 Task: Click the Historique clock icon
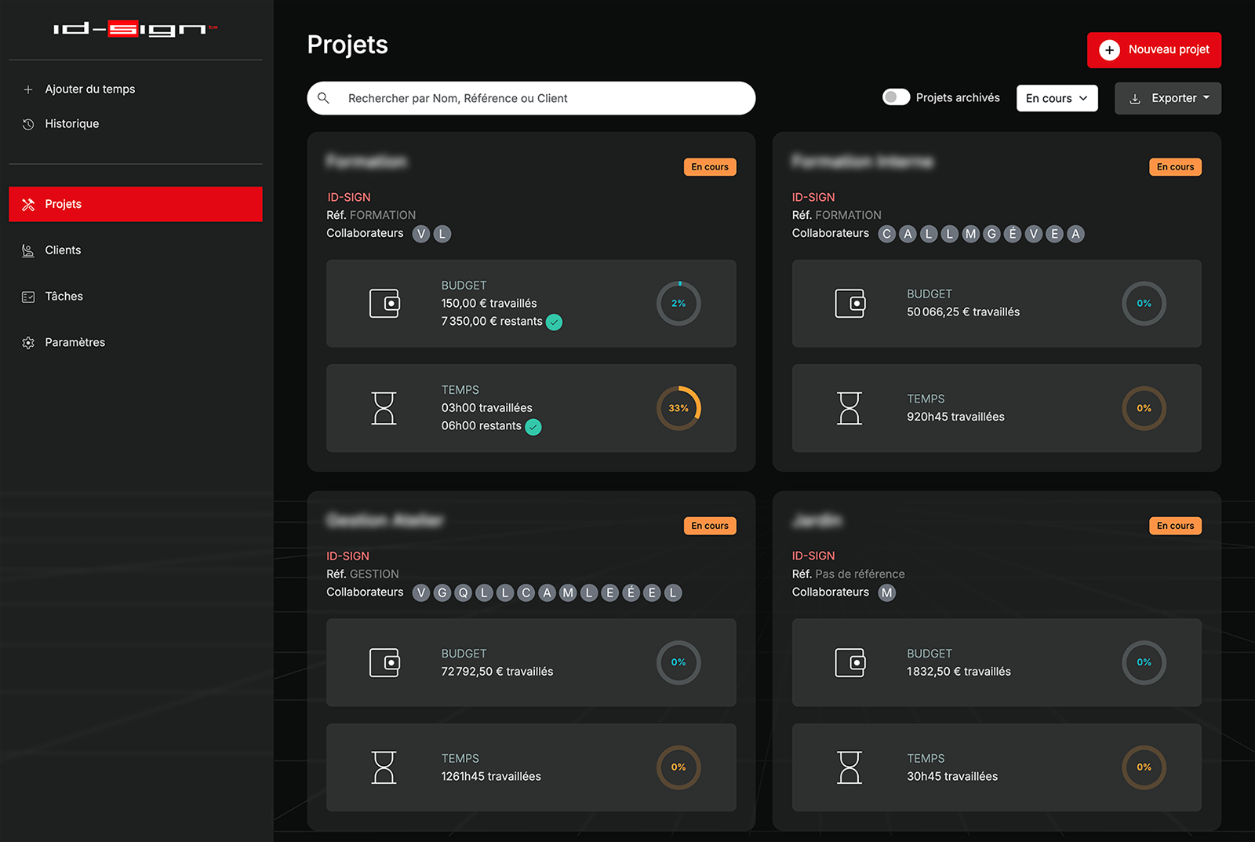pyautogui.click(x=28, y=124)
